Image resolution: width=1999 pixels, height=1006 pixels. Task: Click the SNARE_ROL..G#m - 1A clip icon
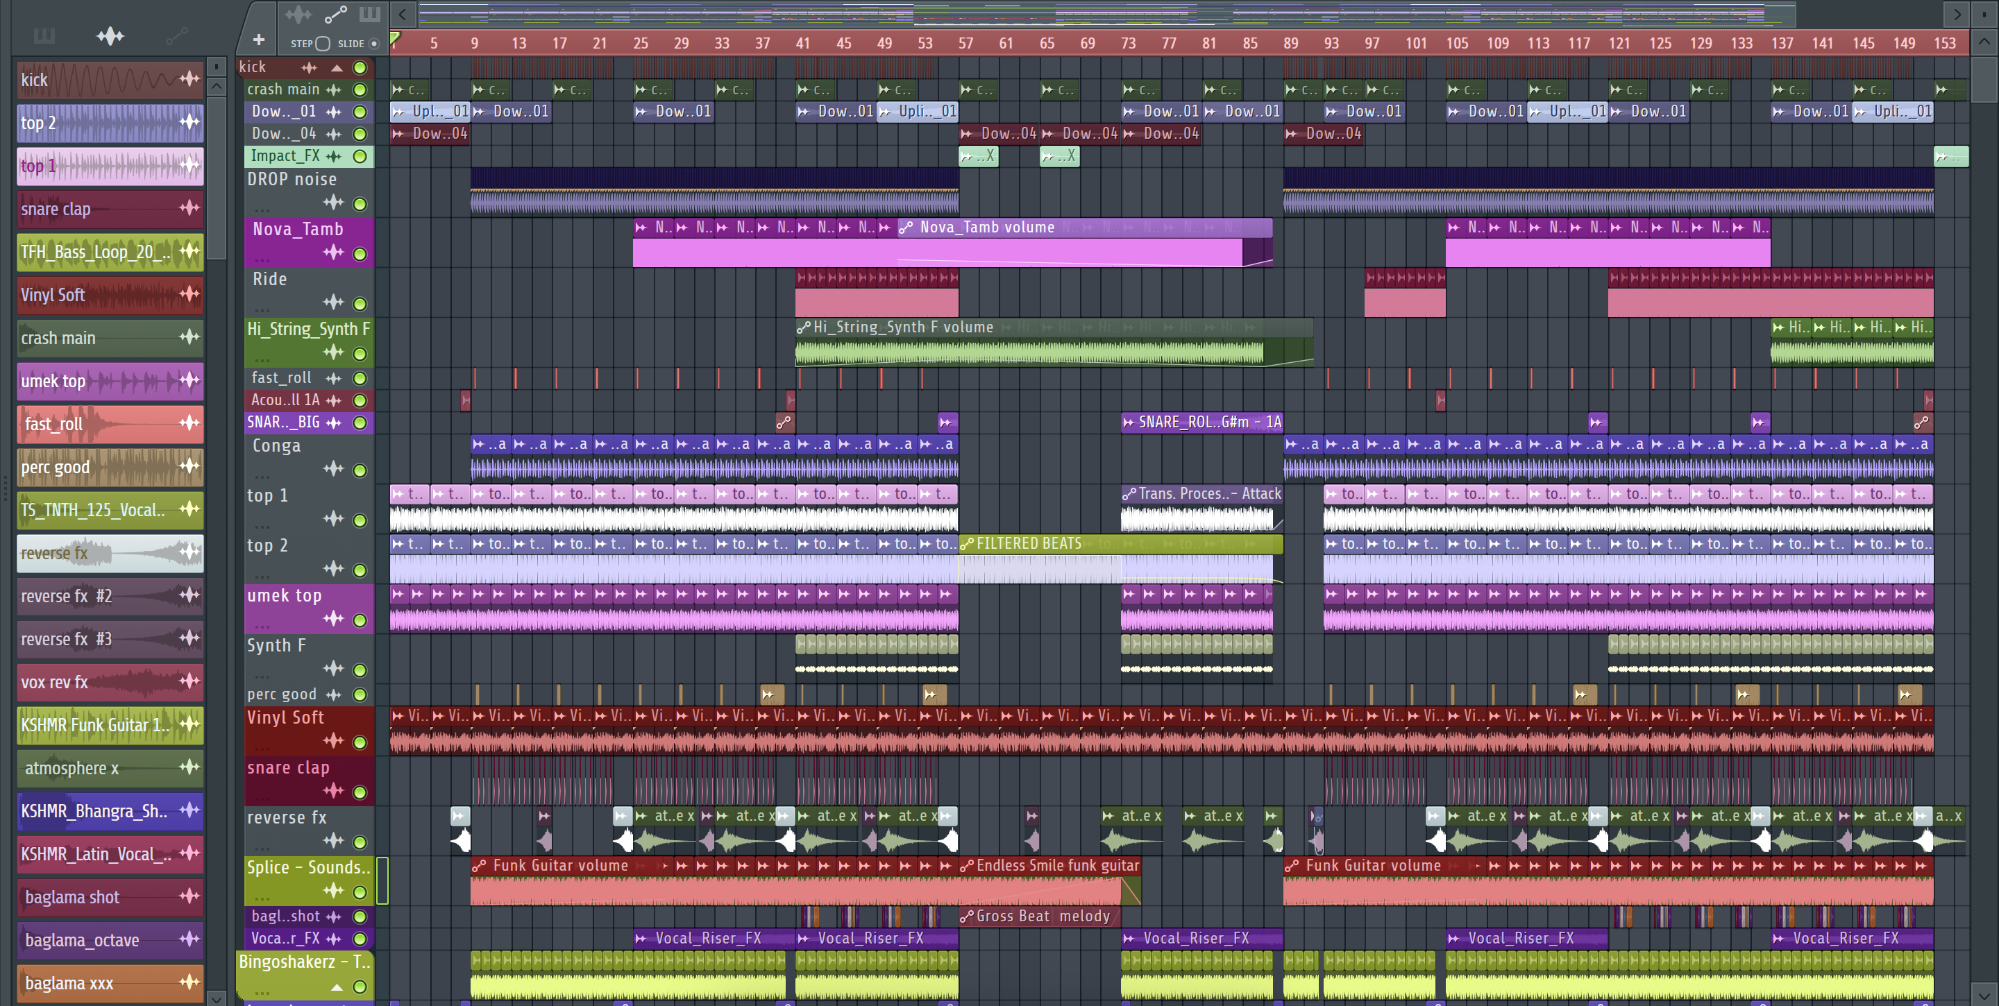tap(1129, 423)
